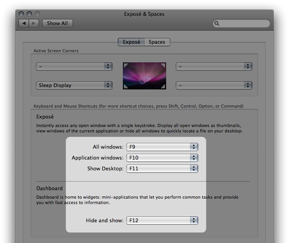
Task: Open the top-right screen corner dropdown
Action: (214, 67)
